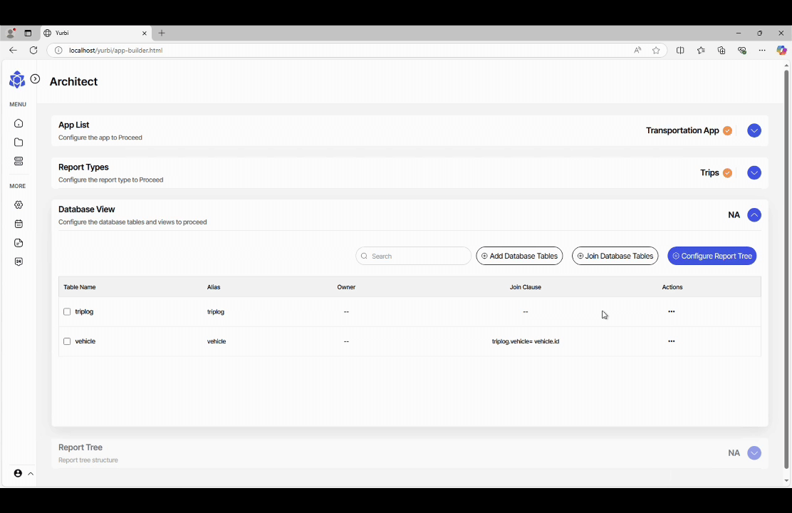Screen dimensions: 792x513
Task: Click the calendar scheduler sidebar icon
Action: click(x=19, y=224)
